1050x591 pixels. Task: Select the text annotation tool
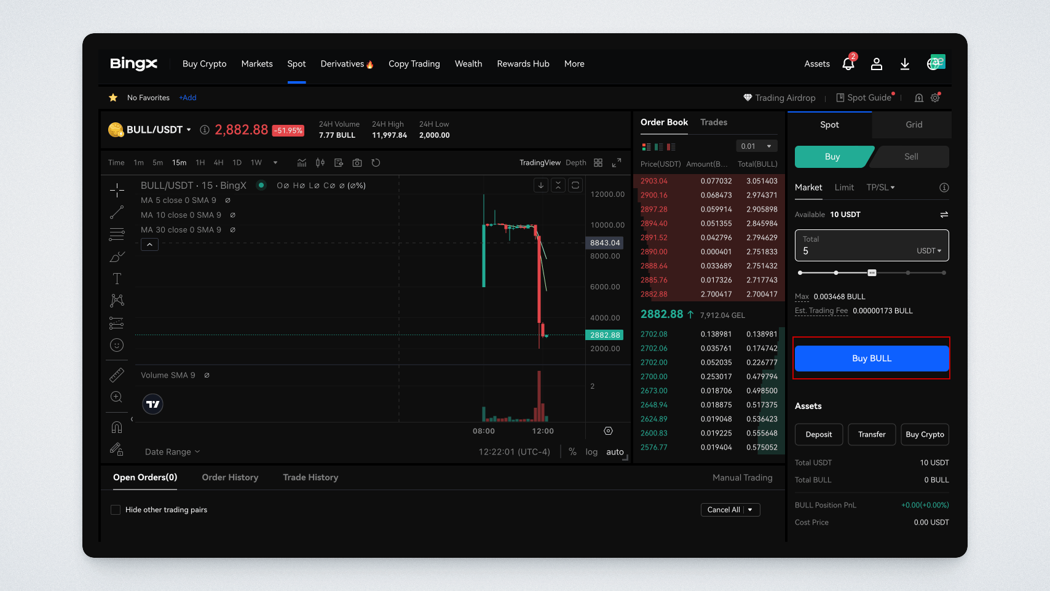(x=117, y=279)
